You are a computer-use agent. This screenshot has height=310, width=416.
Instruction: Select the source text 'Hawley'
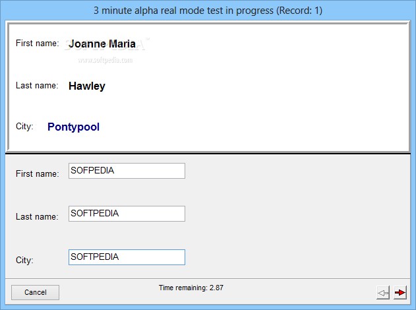[x=87, y=86]
